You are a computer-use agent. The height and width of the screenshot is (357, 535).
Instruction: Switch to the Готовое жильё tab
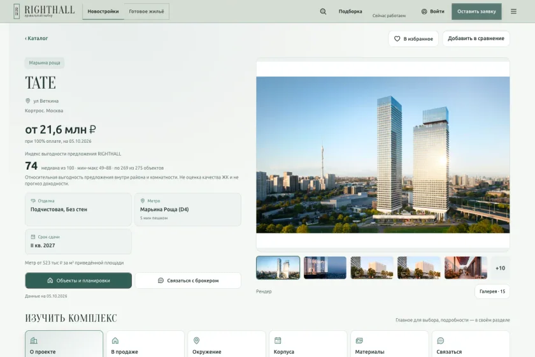146,11
